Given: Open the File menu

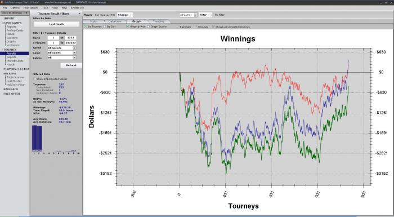Looking at the screenshot, I should coord(5,8).
